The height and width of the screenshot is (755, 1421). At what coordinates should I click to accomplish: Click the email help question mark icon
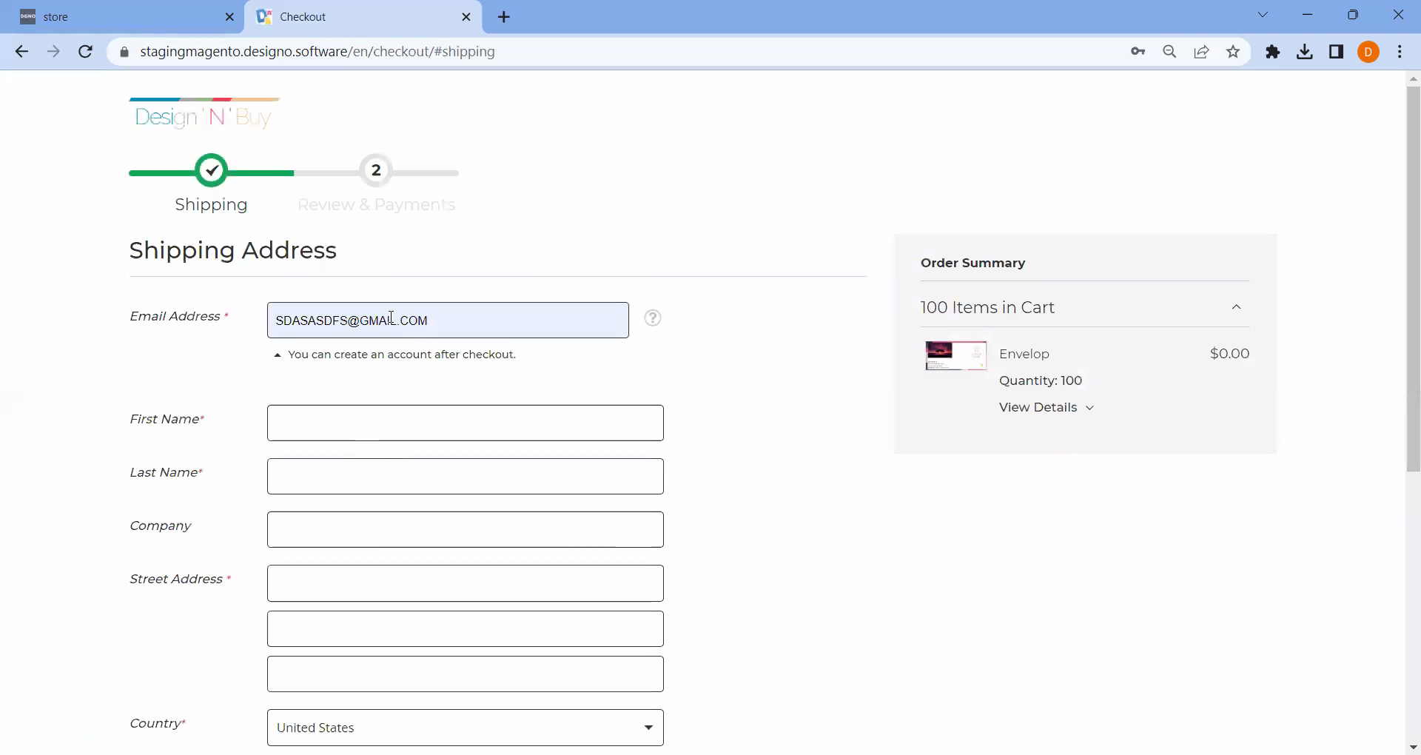(652, 318)
